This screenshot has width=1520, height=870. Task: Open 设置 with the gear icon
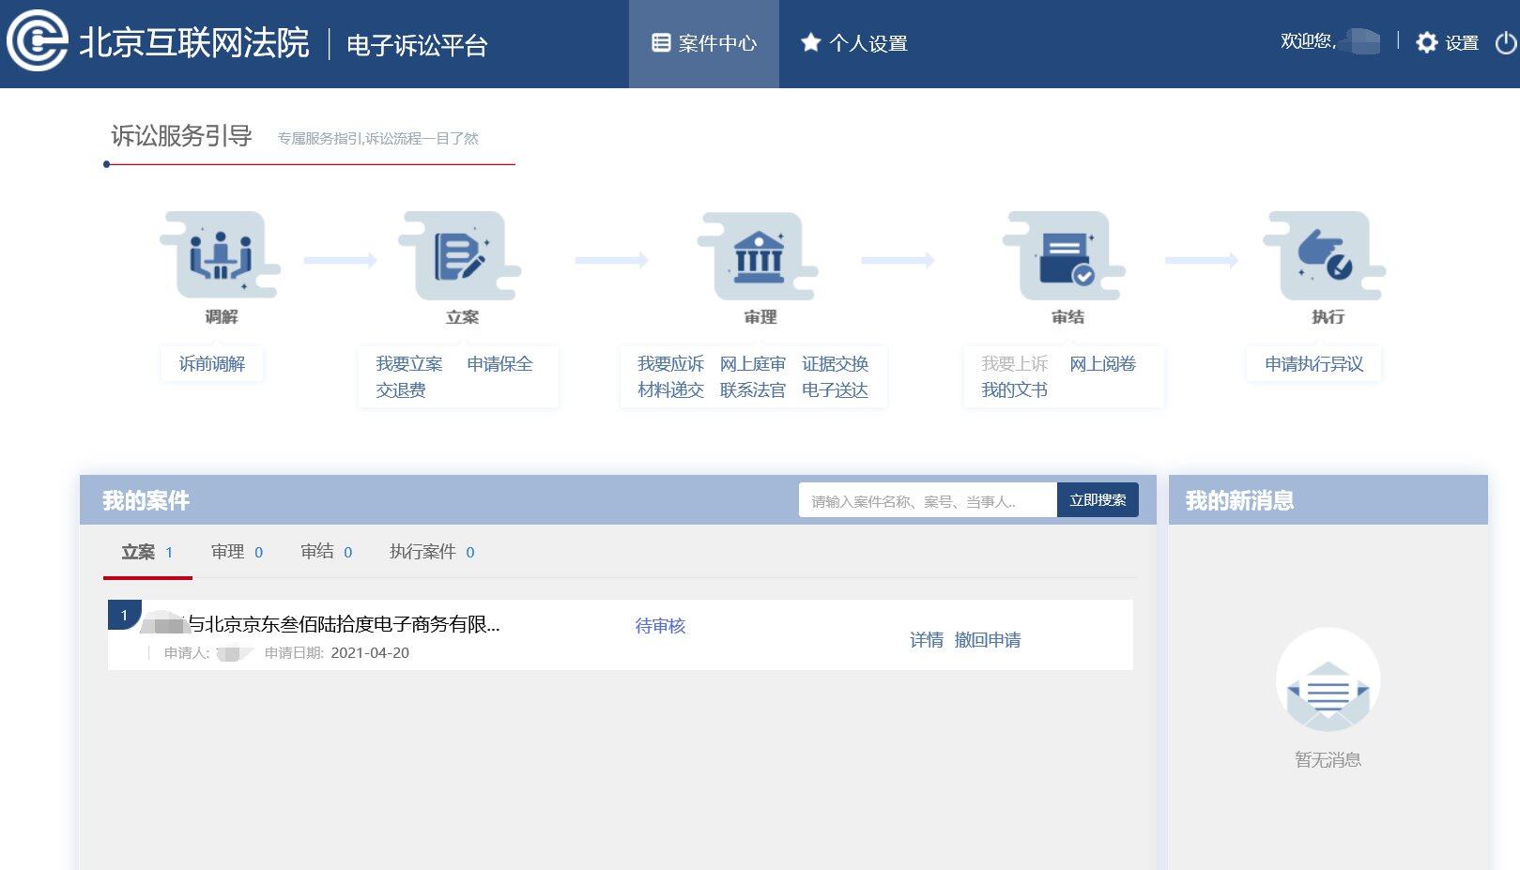click(x=1447, y=42)
